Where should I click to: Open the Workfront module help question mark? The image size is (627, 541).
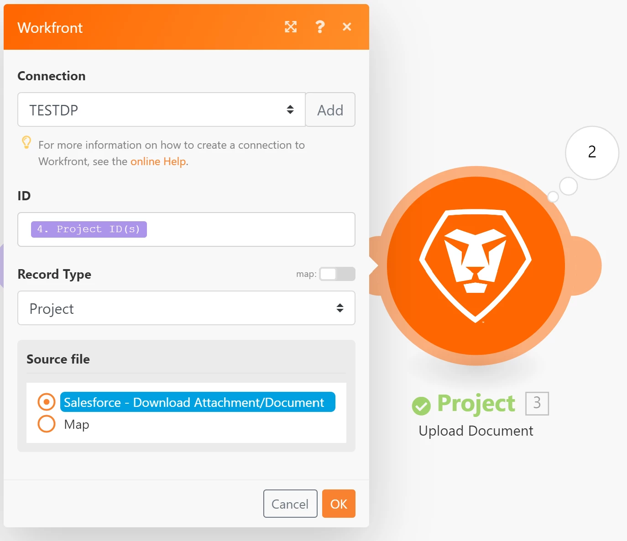(320, 27)
